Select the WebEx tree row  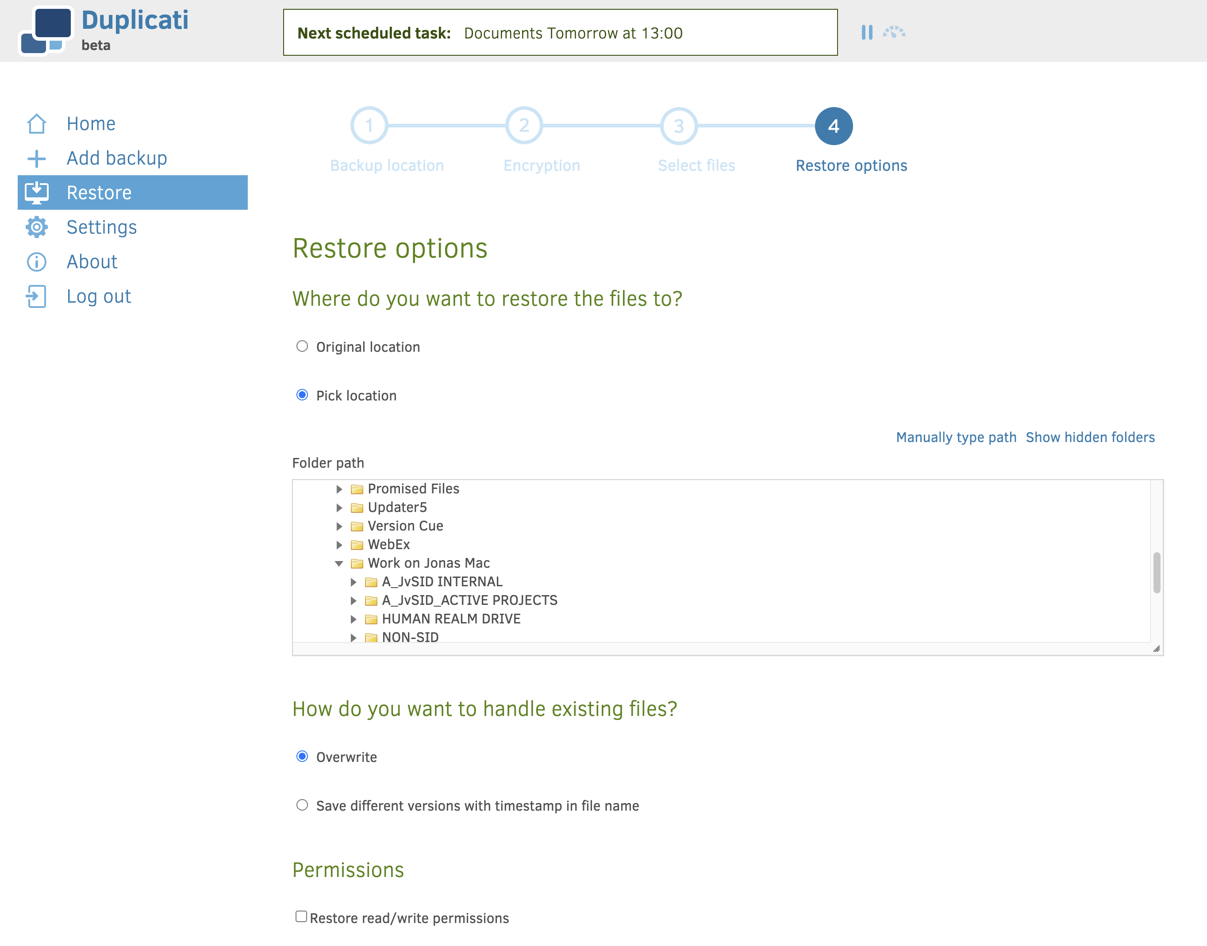[389, 545]
